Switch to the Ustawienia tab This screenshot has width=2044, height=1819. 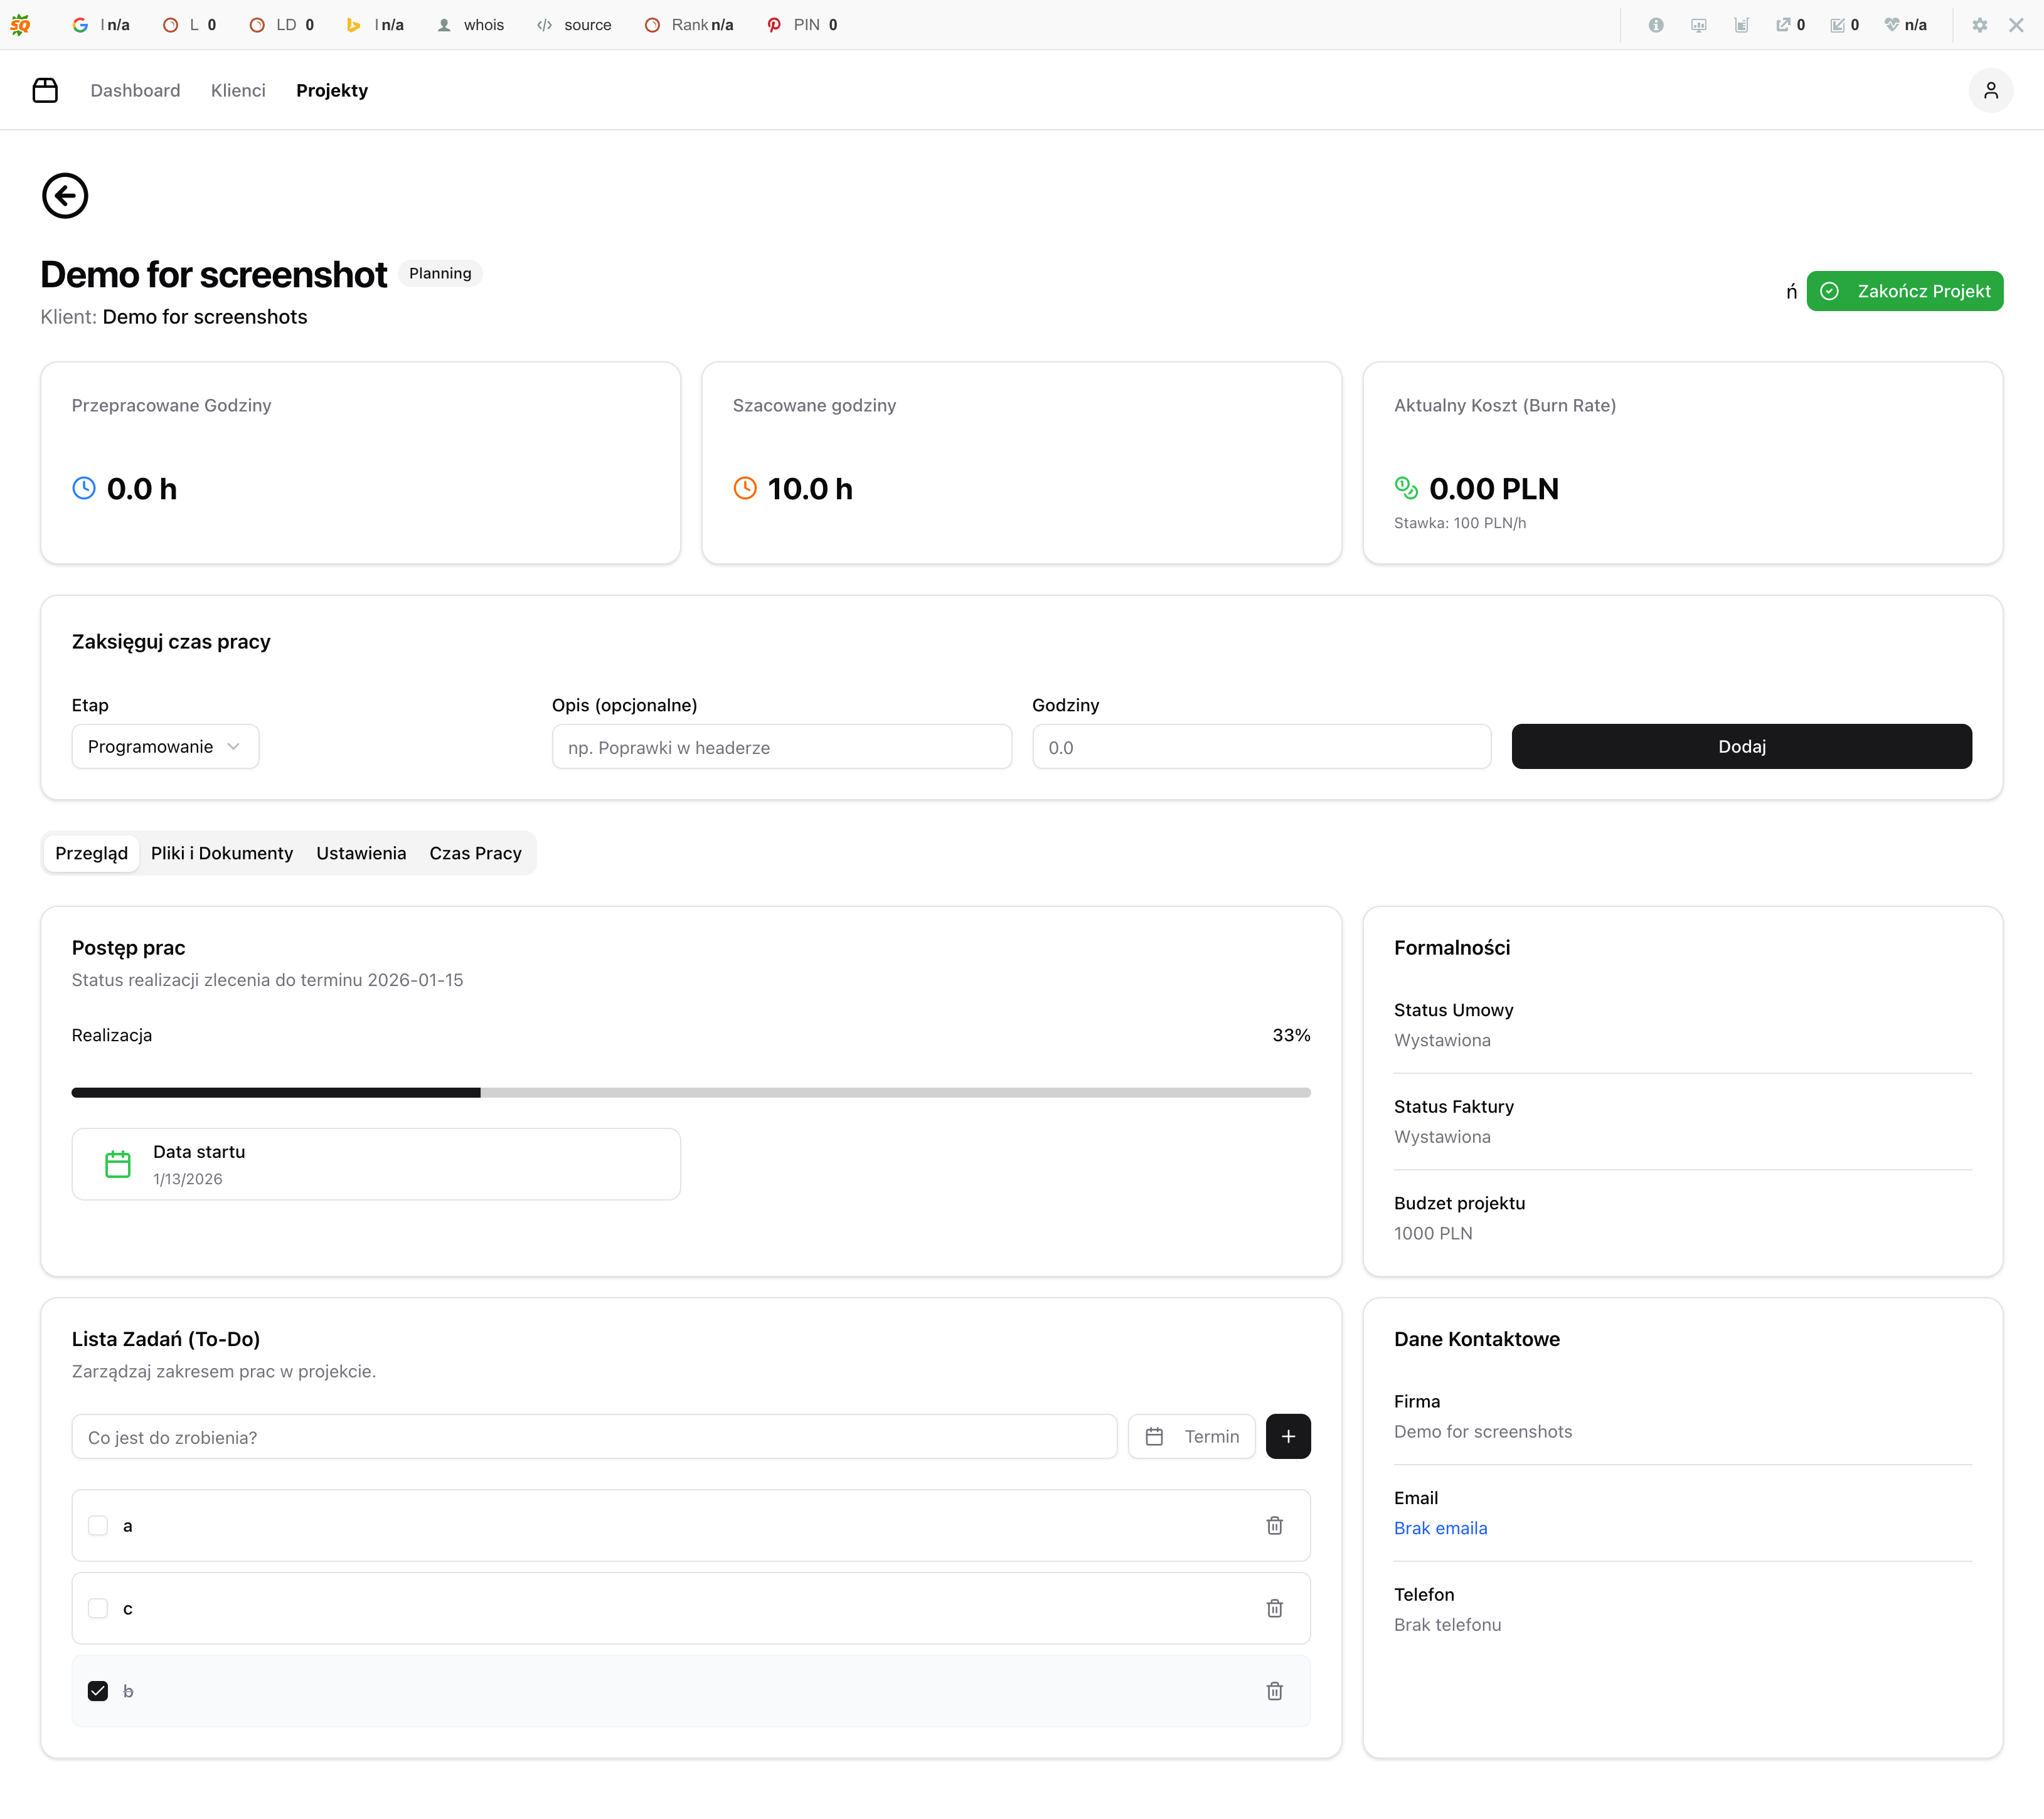click(361, 854)
